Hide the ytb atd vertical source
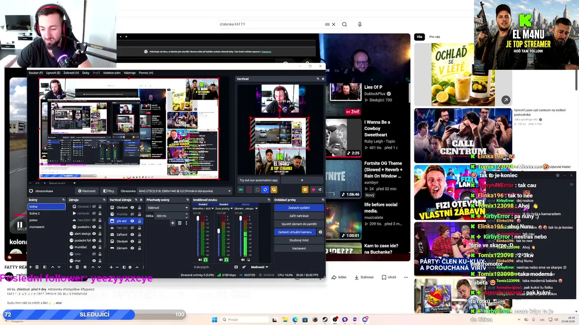 [x=132, y=221]
